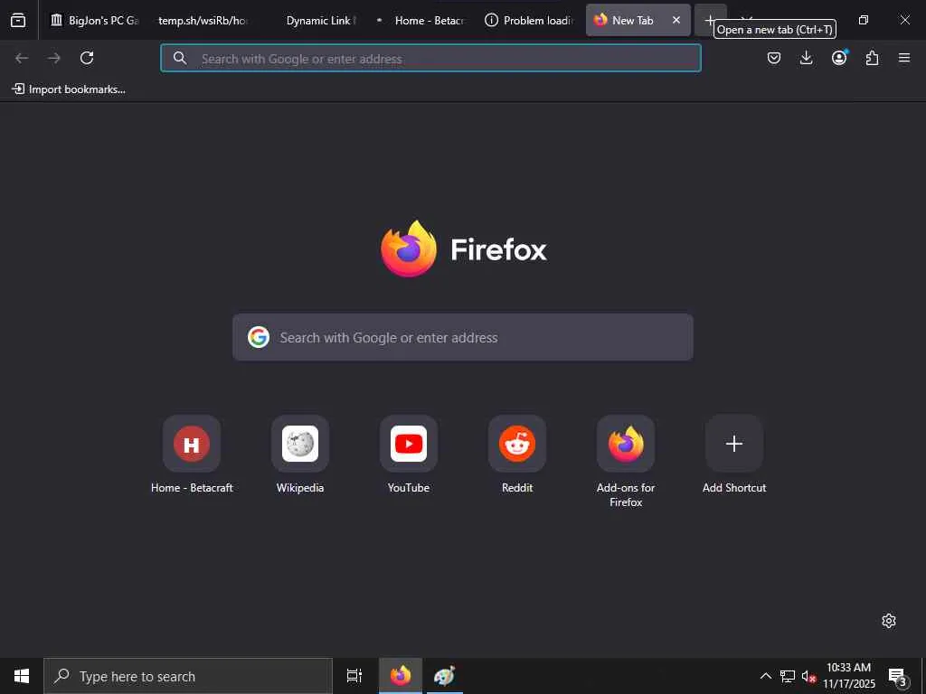
Task: Open the notifications action center
Action: (x=898, y=676)
